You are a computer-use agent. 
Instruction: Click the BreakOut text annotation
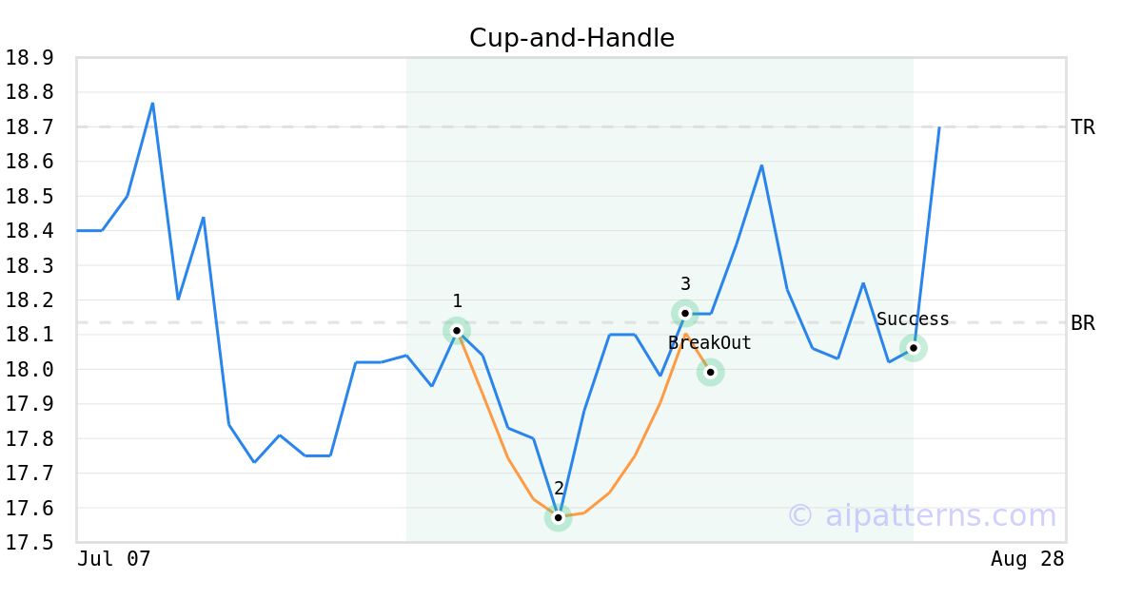click(x=710, y=343)
